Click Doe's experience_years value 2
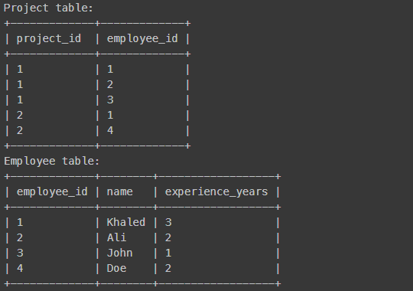The height and width of the screenshot is (291, 413). click(x=168, y=268)
